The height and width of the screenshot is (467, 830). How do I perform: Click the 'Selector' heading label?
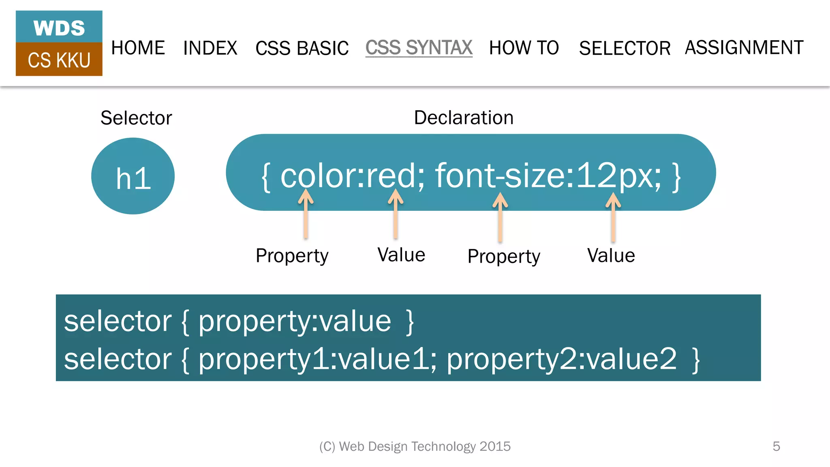136,118
